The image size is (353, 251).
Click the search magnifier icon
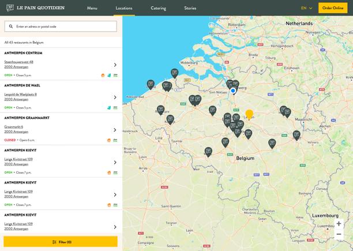pos(11,27)
